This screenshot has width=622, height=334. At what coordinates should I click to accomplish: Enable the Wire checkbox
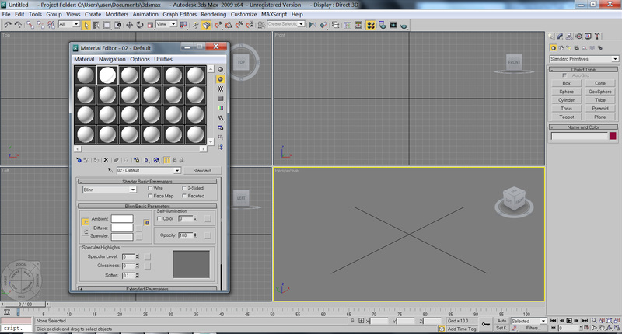click(150, 188)
